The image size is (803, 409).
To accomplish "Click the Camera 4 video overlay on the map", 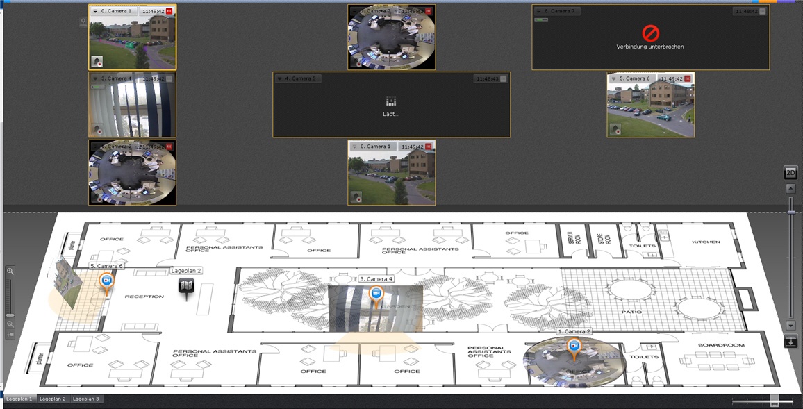I will (375, 308).
